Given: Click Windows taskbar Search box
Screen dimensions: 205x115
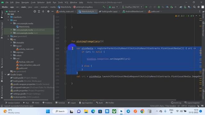Looking at the screenshot, I should [60, 111].
